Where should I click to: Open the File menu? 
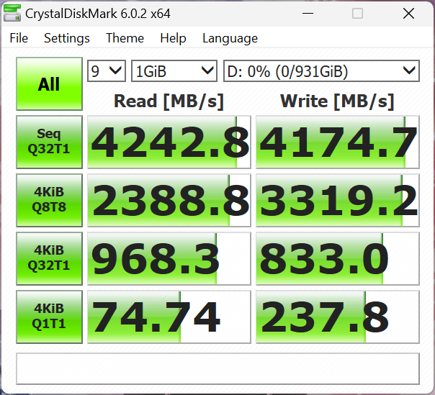pos(19,38)
